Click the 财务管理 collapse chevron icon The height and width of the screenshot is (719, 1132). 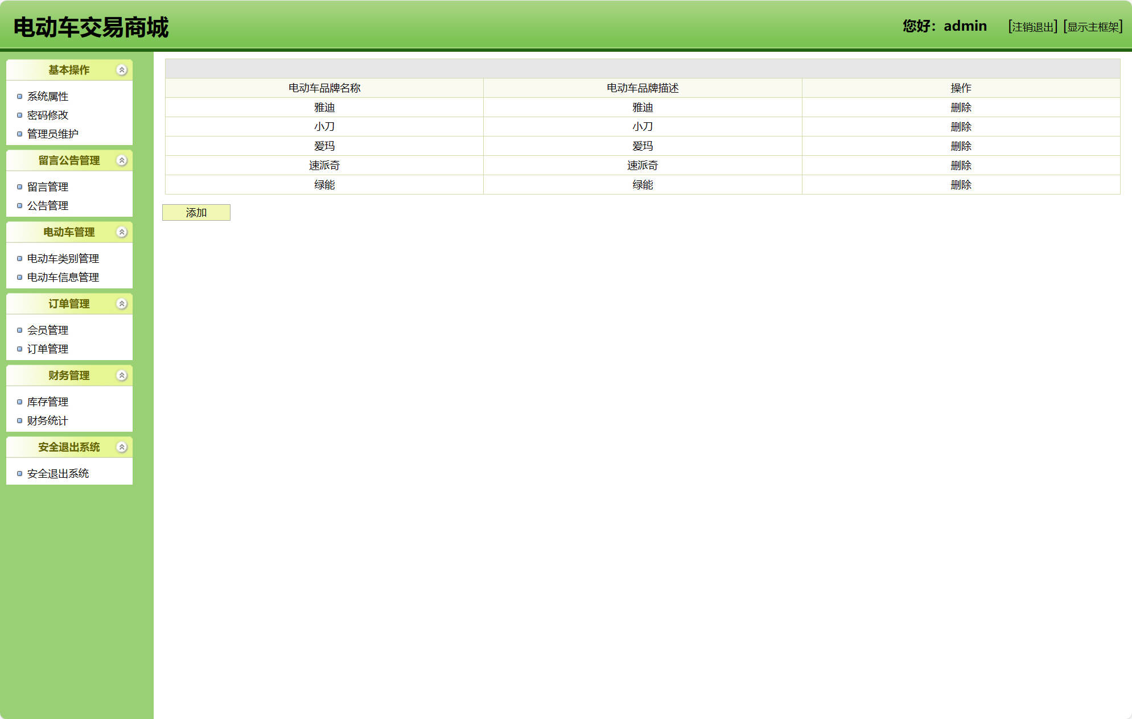tap(122, 375)
